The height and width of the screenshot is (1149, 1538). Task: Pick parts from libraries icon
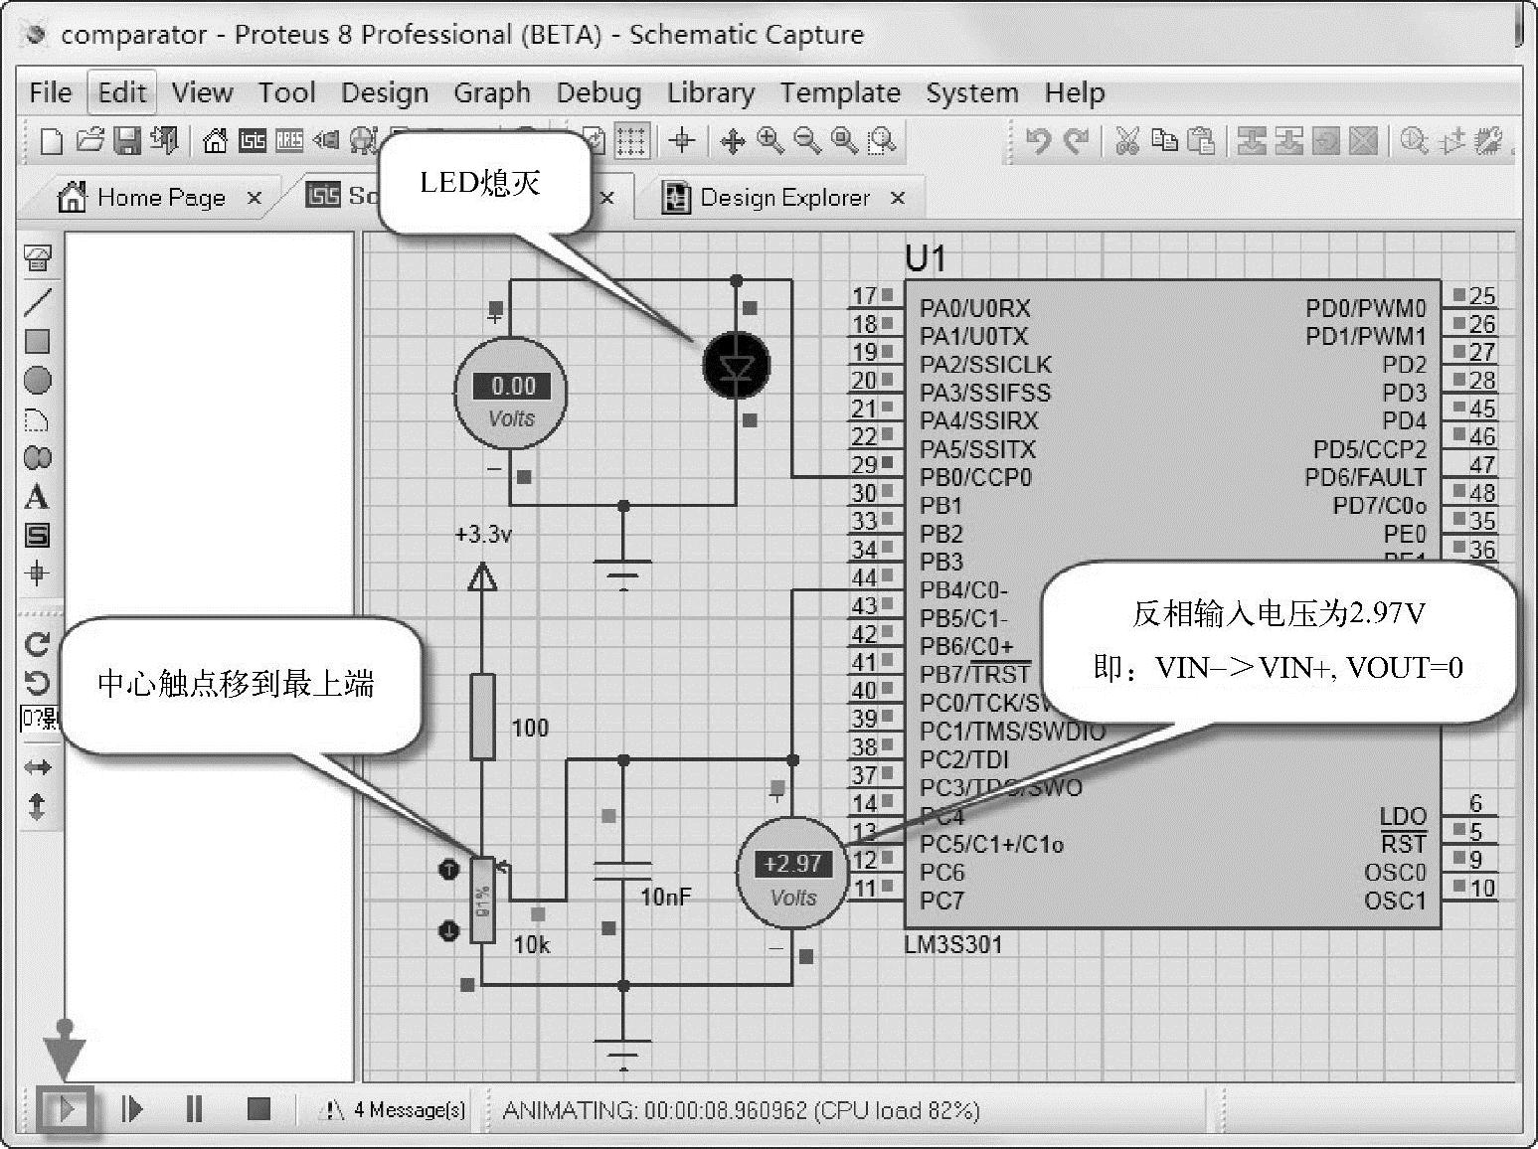tap(1414, 141)
